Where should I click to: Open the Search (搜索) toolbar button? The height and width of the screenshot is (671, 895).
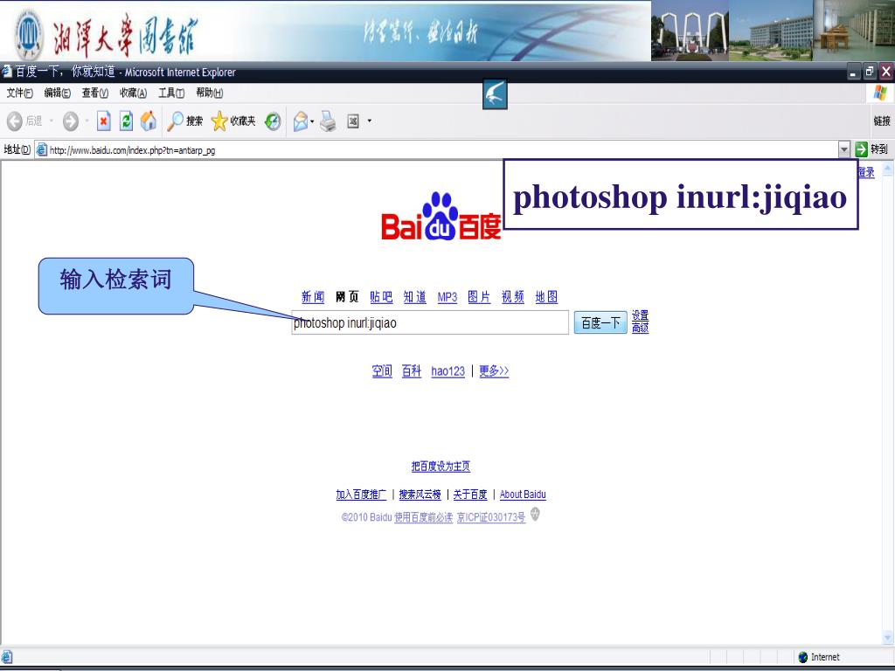click(x=185, y=121)
